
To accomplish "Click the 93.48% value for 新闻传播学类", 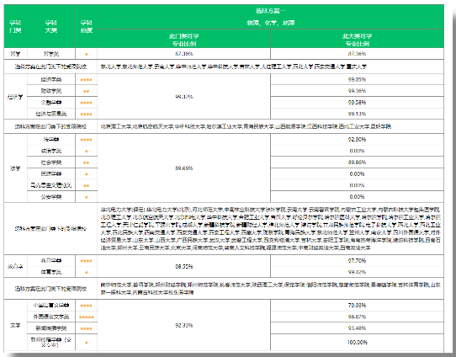I will coord(357,328).
